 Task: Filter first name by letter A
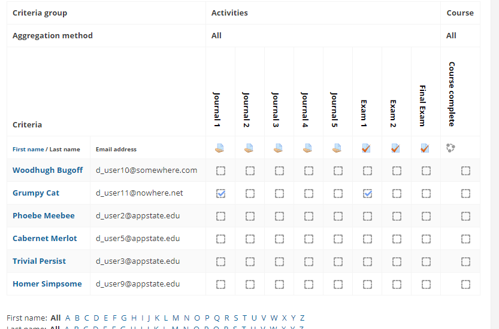(x=68, y=318)
